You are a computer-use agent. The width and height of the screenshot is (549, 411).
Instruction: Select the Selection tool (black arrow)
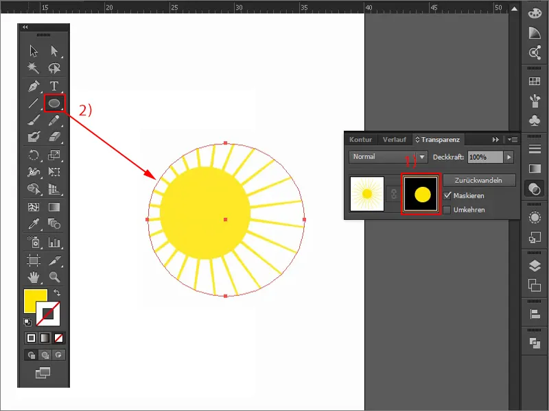34,51
